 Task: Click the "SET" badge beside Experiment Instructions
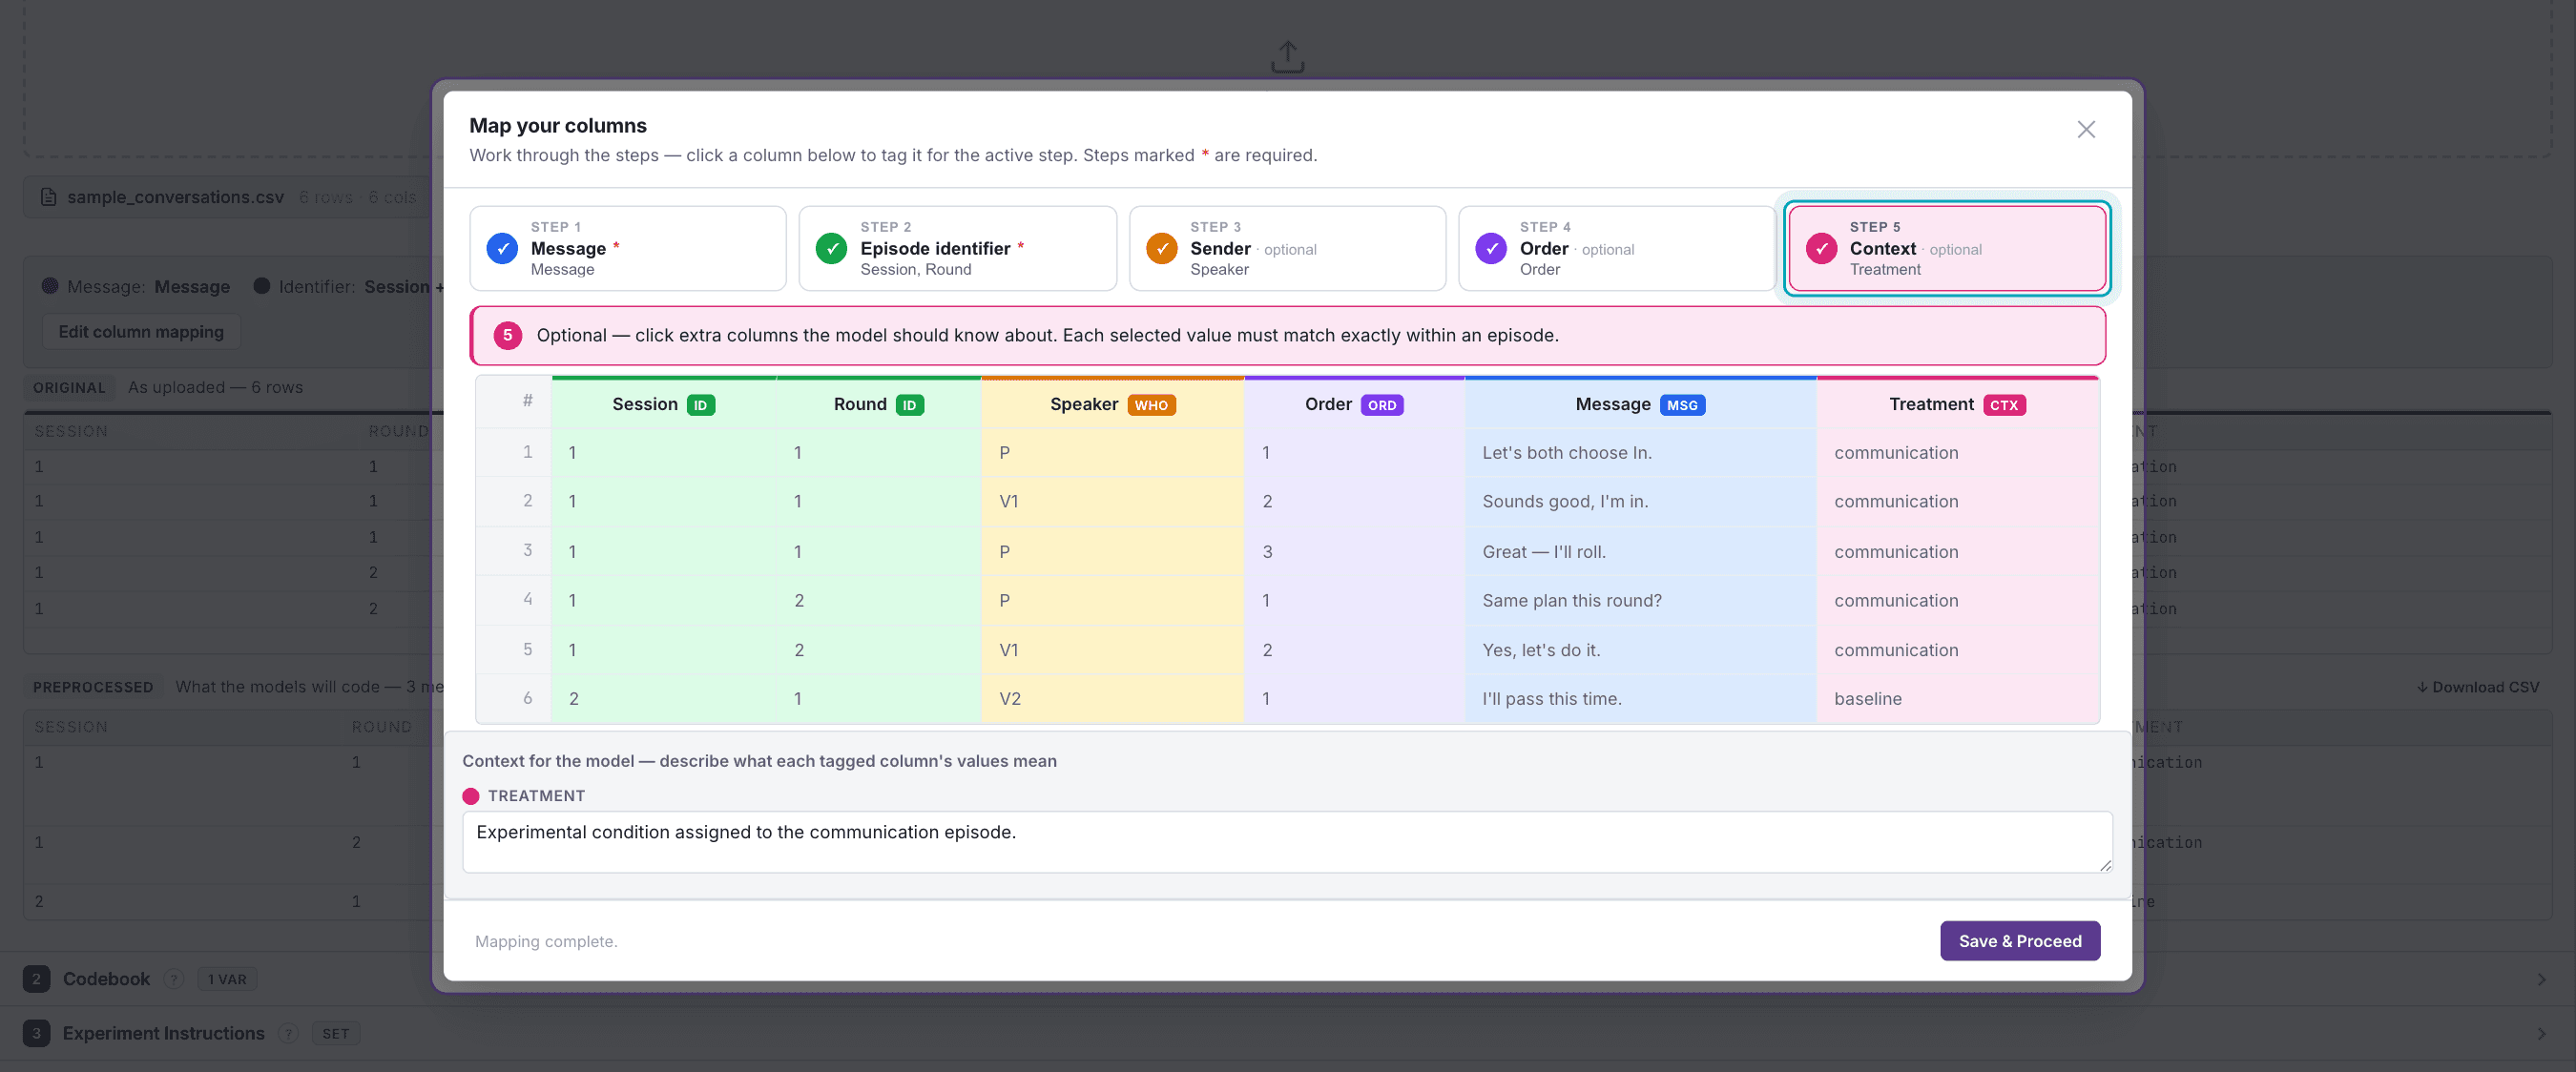[335, 1033]
